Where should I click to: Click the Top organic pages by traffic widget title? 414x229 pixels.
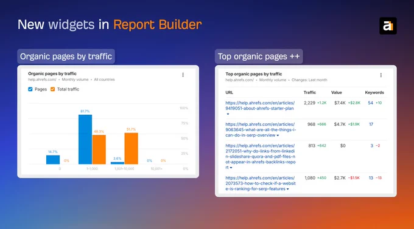[x=254, y=74]
